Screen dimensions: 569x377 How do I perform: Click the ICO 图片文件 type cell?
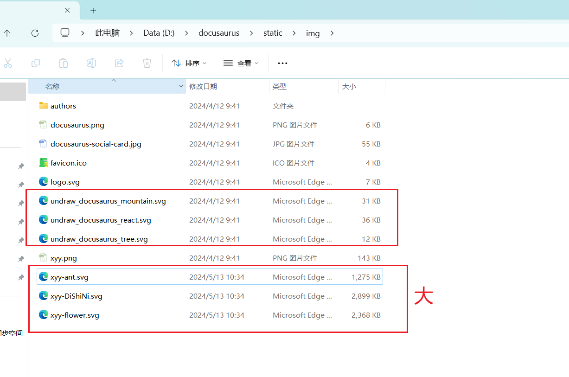[x=294, y=163]
